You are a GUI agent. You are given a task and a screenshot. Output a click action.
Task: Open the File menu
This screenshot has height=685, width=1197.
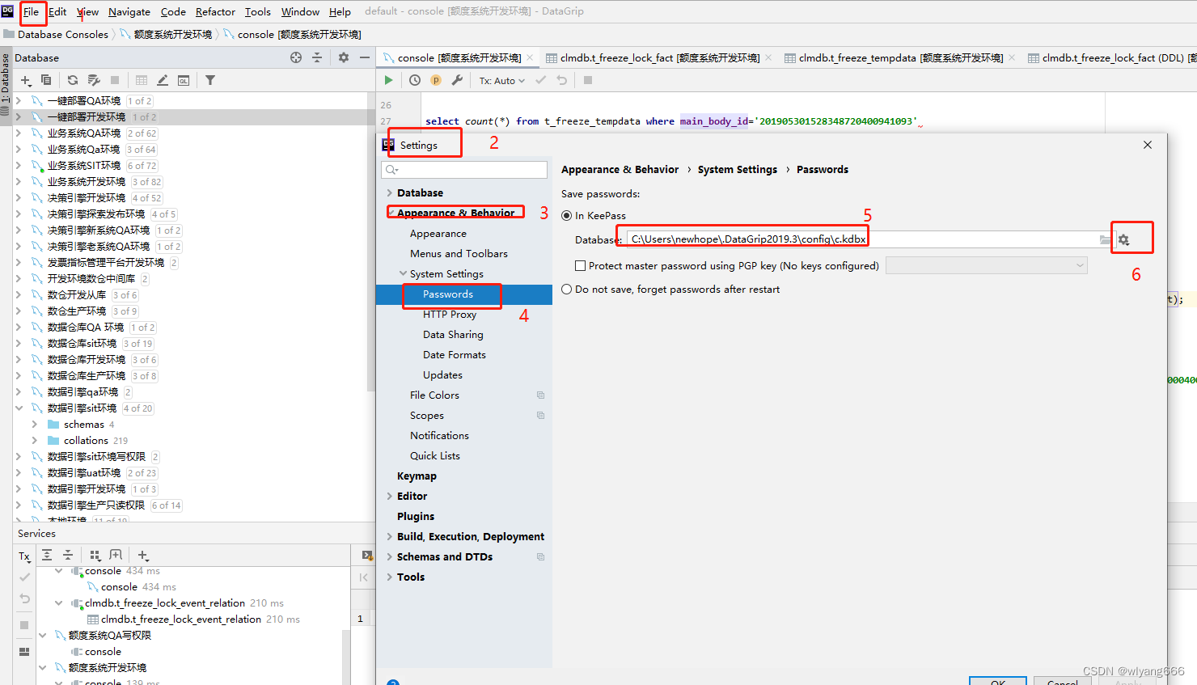(32, 11)
